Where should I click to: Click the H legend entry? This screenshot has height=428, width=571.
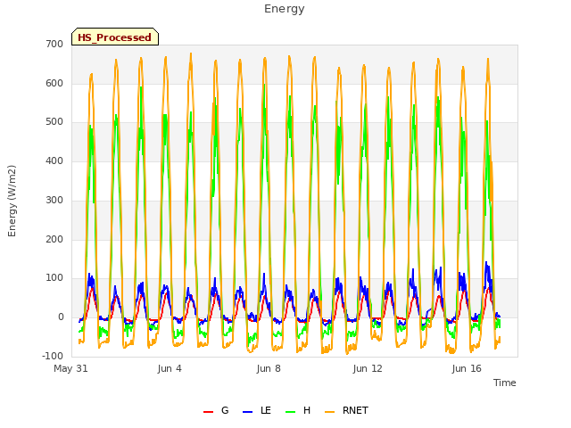[298, 410]
